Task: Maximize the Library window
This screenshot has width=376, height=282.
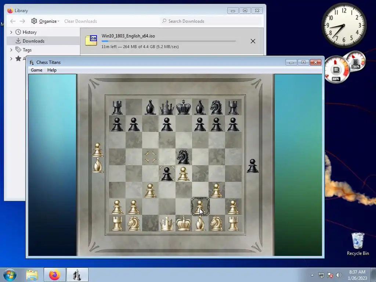Action: 245,11
